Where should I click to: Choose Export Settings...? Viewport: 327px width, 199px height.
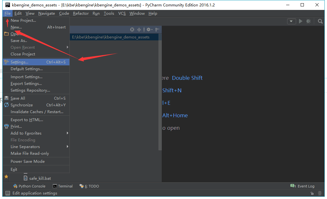pos(36,84)
